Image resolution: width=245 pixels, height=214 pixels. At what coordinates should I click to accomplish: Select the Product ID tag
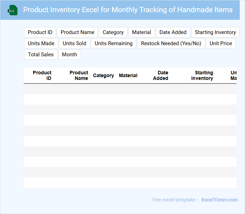[x=40, y=32]
